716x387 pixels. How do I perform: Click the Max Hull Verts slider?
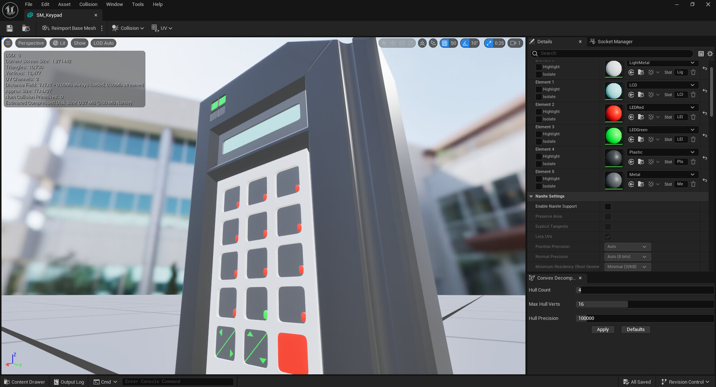point(644,304)
